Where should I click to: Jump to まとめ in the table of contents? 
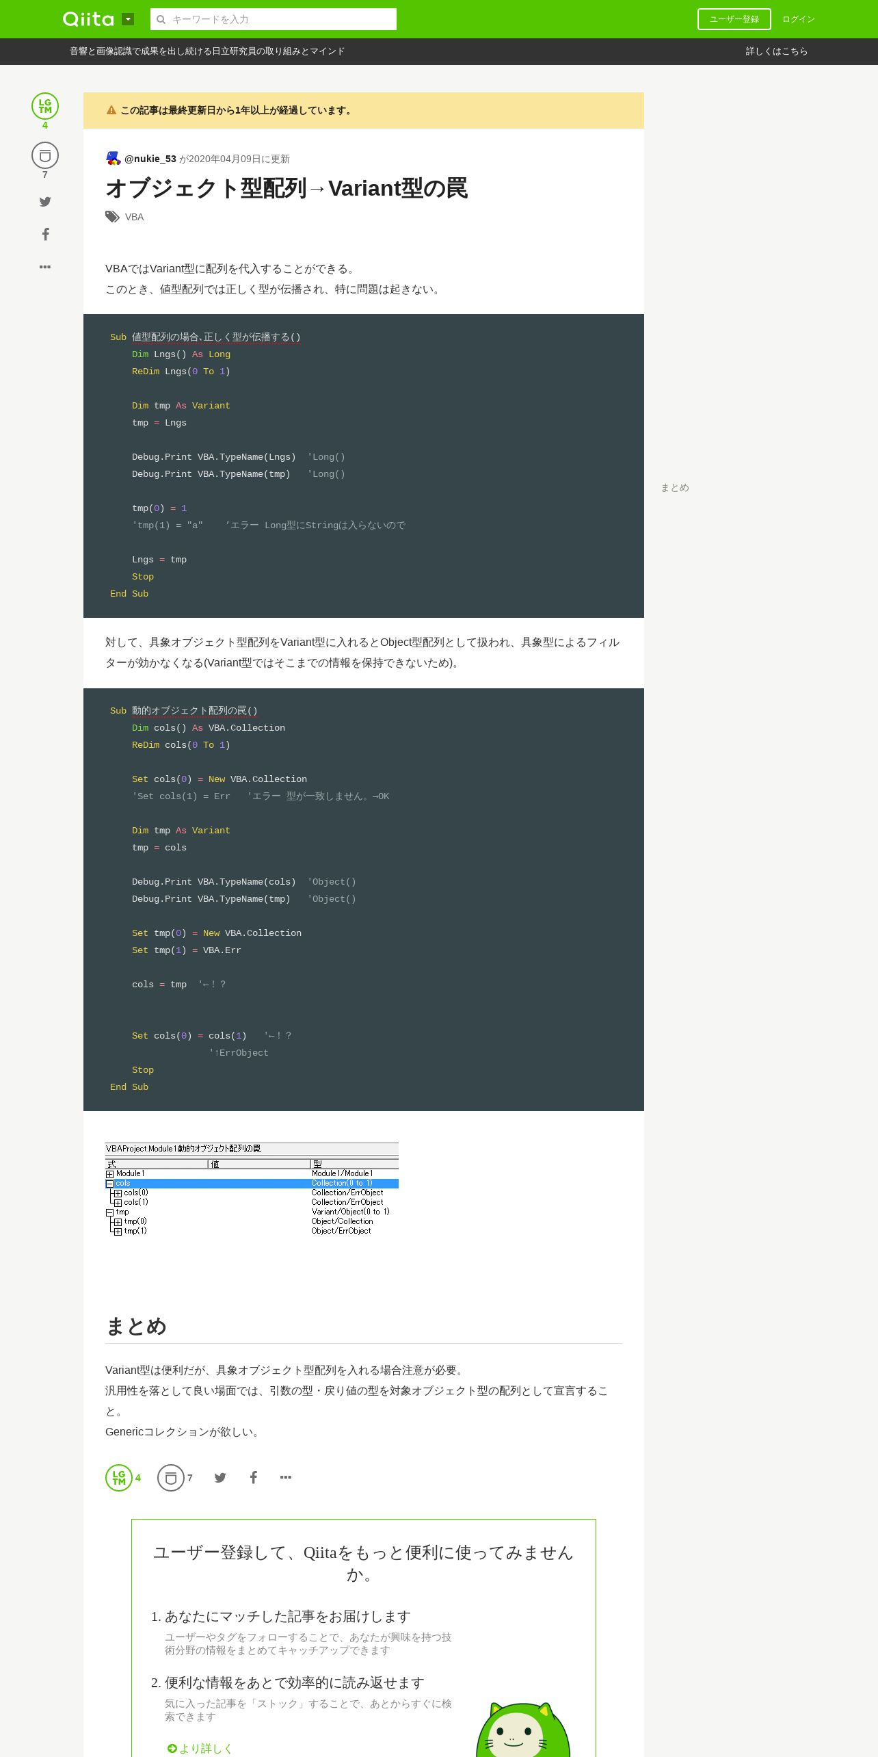click(675, 488)
